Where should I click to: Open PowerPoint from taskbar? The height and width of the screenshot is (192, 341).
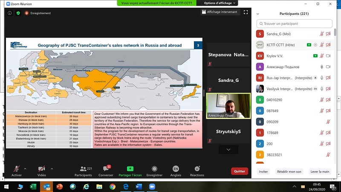(x=59, y=187)
